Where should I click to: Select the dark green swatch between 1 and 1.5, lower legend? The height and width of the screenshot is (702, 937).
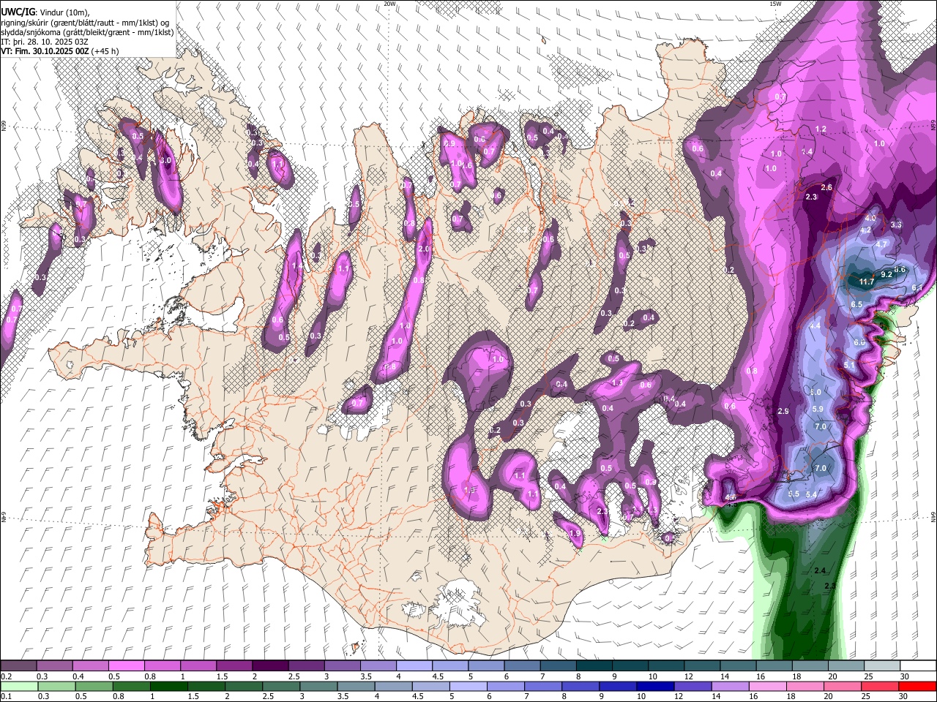click(x=168, y=686)
